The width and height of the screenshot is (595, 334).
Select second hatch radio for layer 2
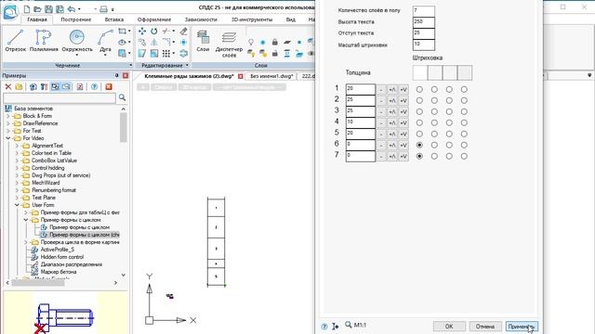point(434,101)
